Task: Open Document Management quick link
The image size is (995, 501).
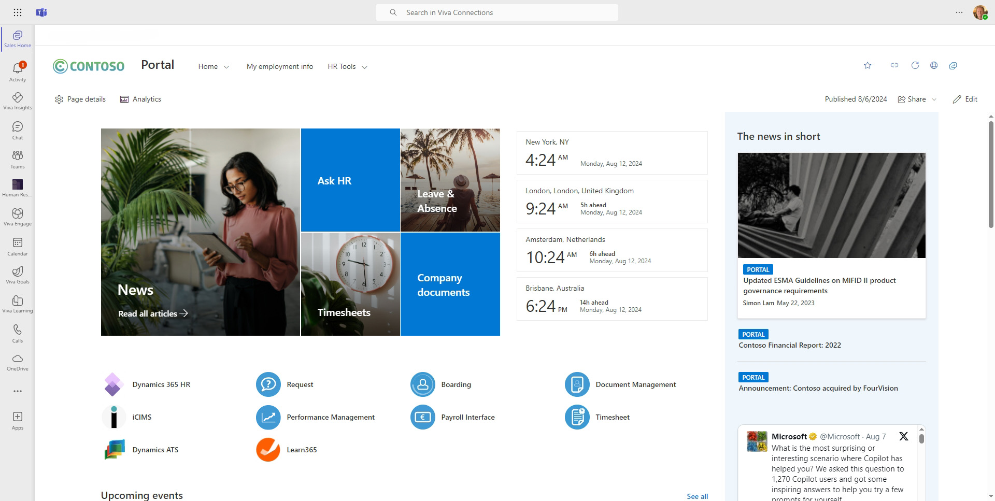Action: point(620,384)
